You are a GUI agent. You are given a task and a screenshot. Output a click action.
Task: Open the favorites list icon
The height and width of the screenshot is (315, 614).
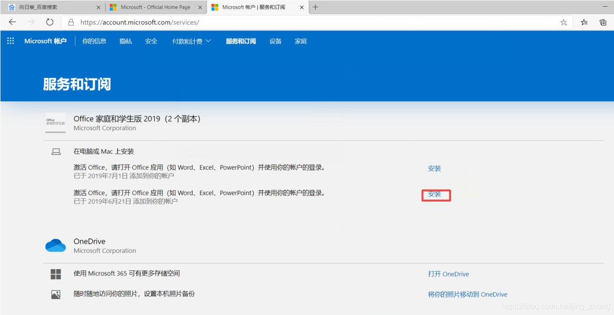pos(584,22)
